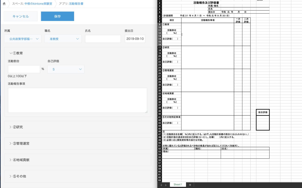The width and height of the screenshot is (302, 188).
Task: Select row header 63 in spreadsheet
Action: [x=160, y=180]
